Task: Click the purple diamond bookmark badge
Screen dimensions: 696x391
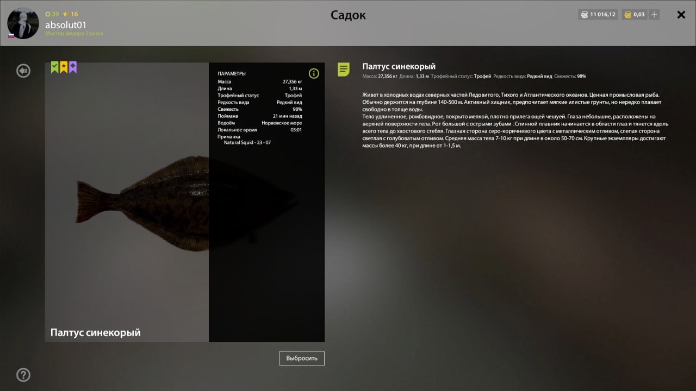Action: click(73, 67)
